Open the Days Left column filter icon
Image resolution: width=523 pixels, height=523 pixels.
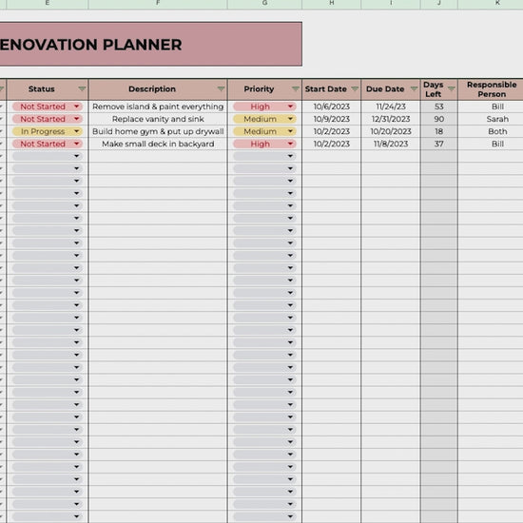tap(452, 88)
